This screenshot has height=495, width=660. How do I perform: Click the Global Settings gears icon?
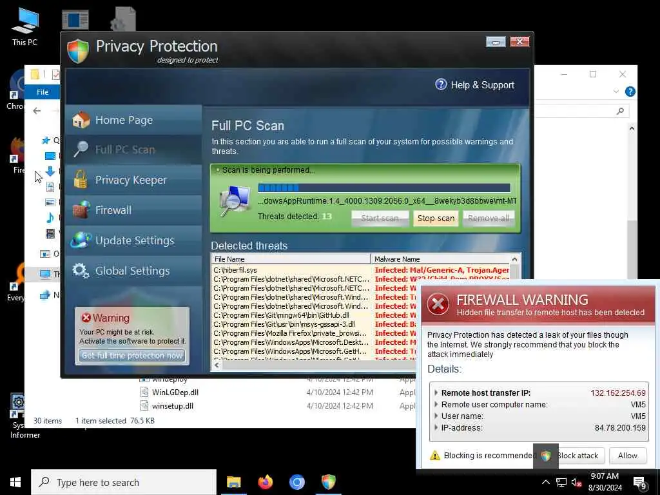[81, 270]
